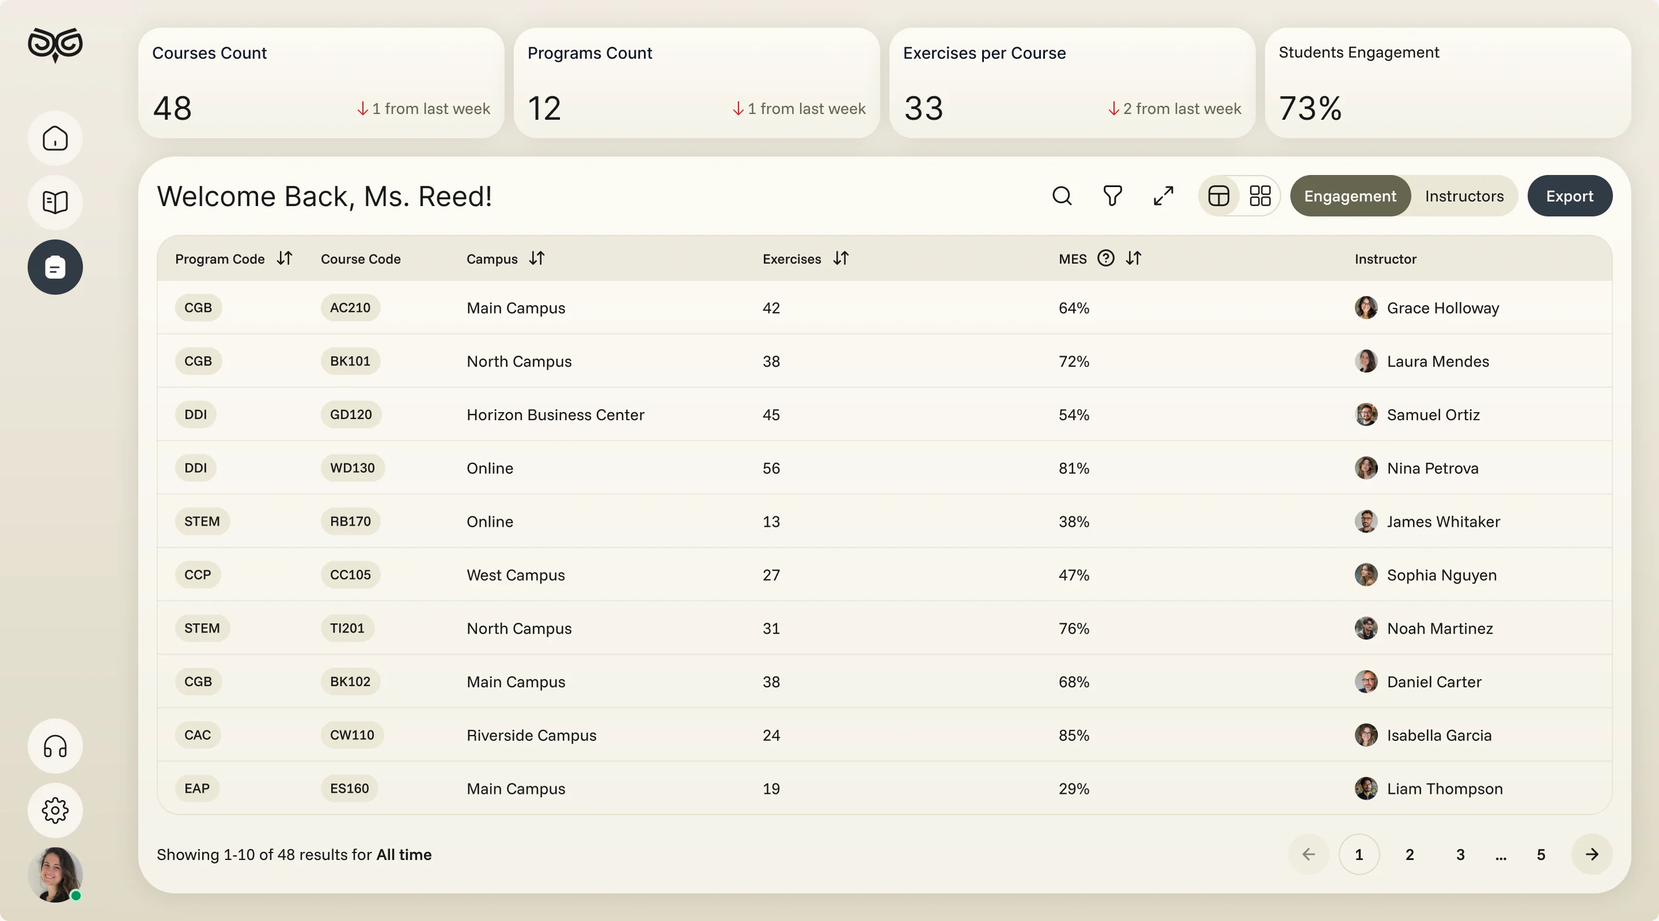Click the user profile avatar
Viewport: 1659px width, 921px height.
click(x=55, y=874)
